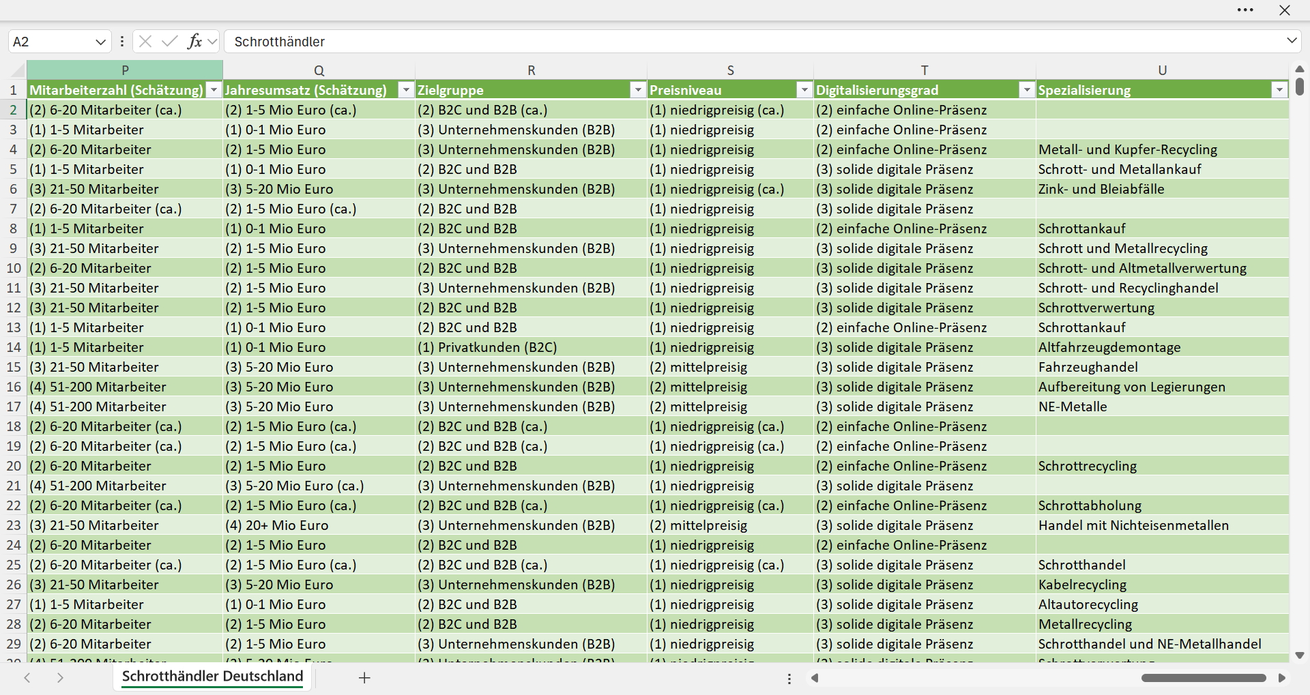1310x695 pixels.
Task: Cancel the formula edit with the X icon
Action: [145, 42]
